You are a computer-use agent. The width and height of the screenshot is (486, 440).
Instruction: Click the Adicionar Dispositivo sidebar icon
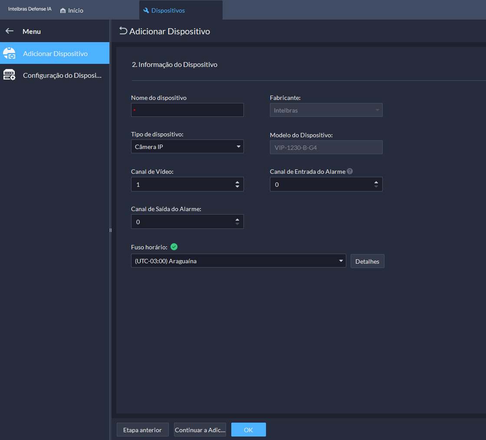click(9, 53)
